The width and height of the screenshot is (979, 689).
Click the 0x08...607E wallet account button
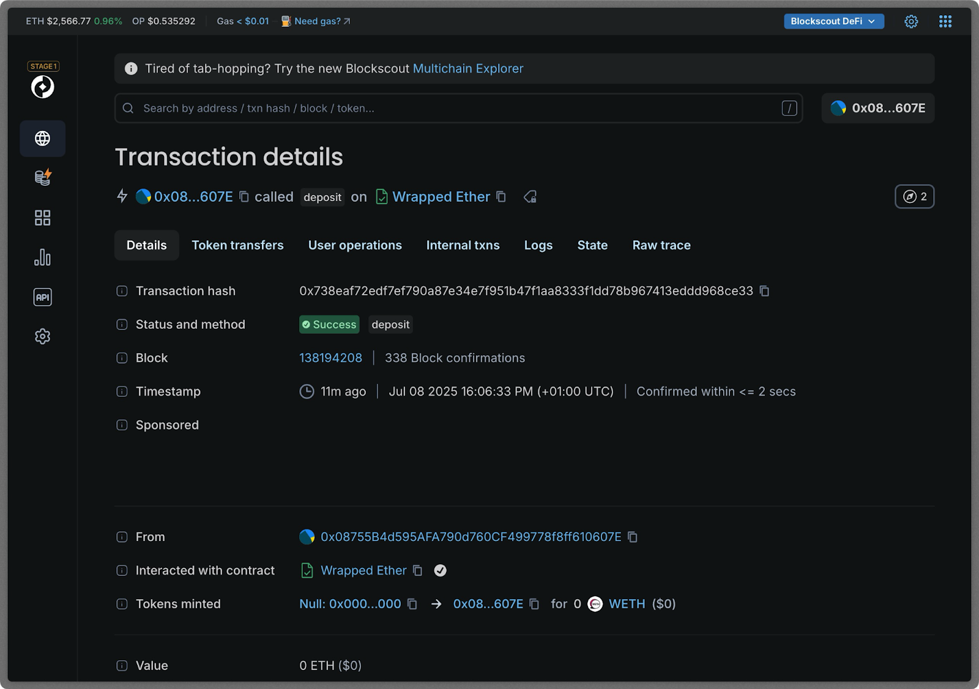point(878,108)
